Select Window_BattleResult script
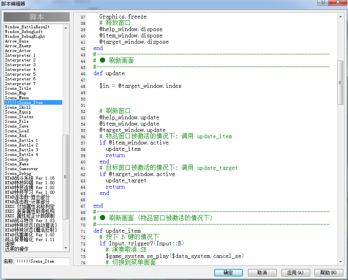 pos(27,27)
